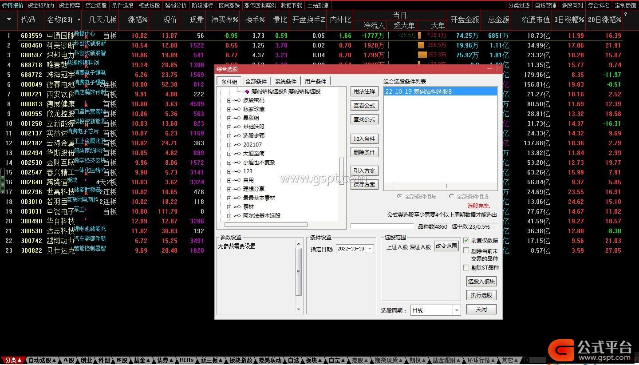Click the 执行选股 button

pos(481,295)
